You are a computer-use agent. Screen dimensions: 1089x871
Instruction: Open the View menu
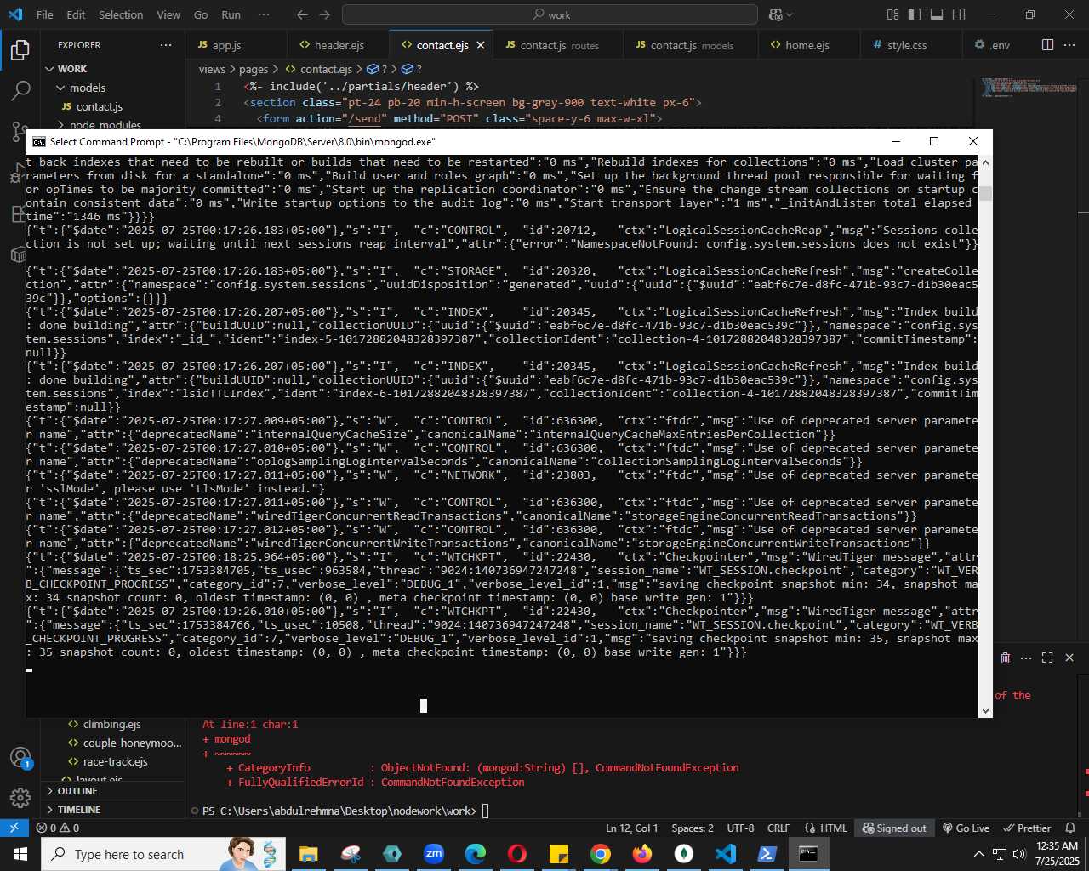tap(168, 14)
